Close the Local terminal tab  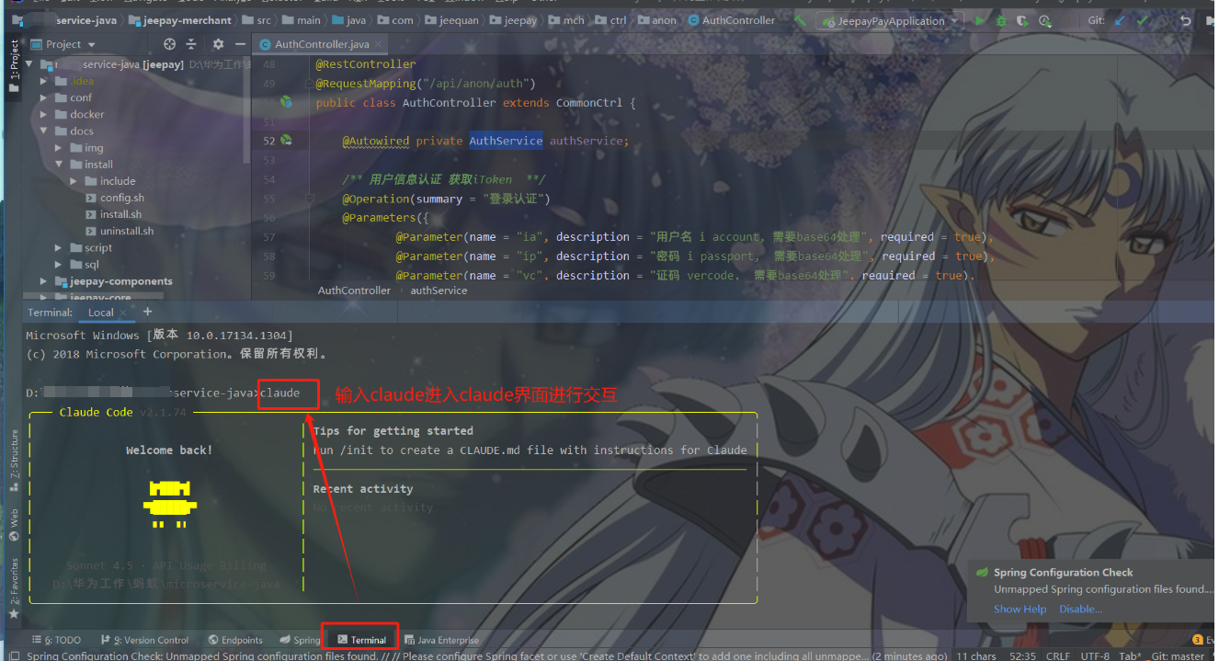(124, 313)
